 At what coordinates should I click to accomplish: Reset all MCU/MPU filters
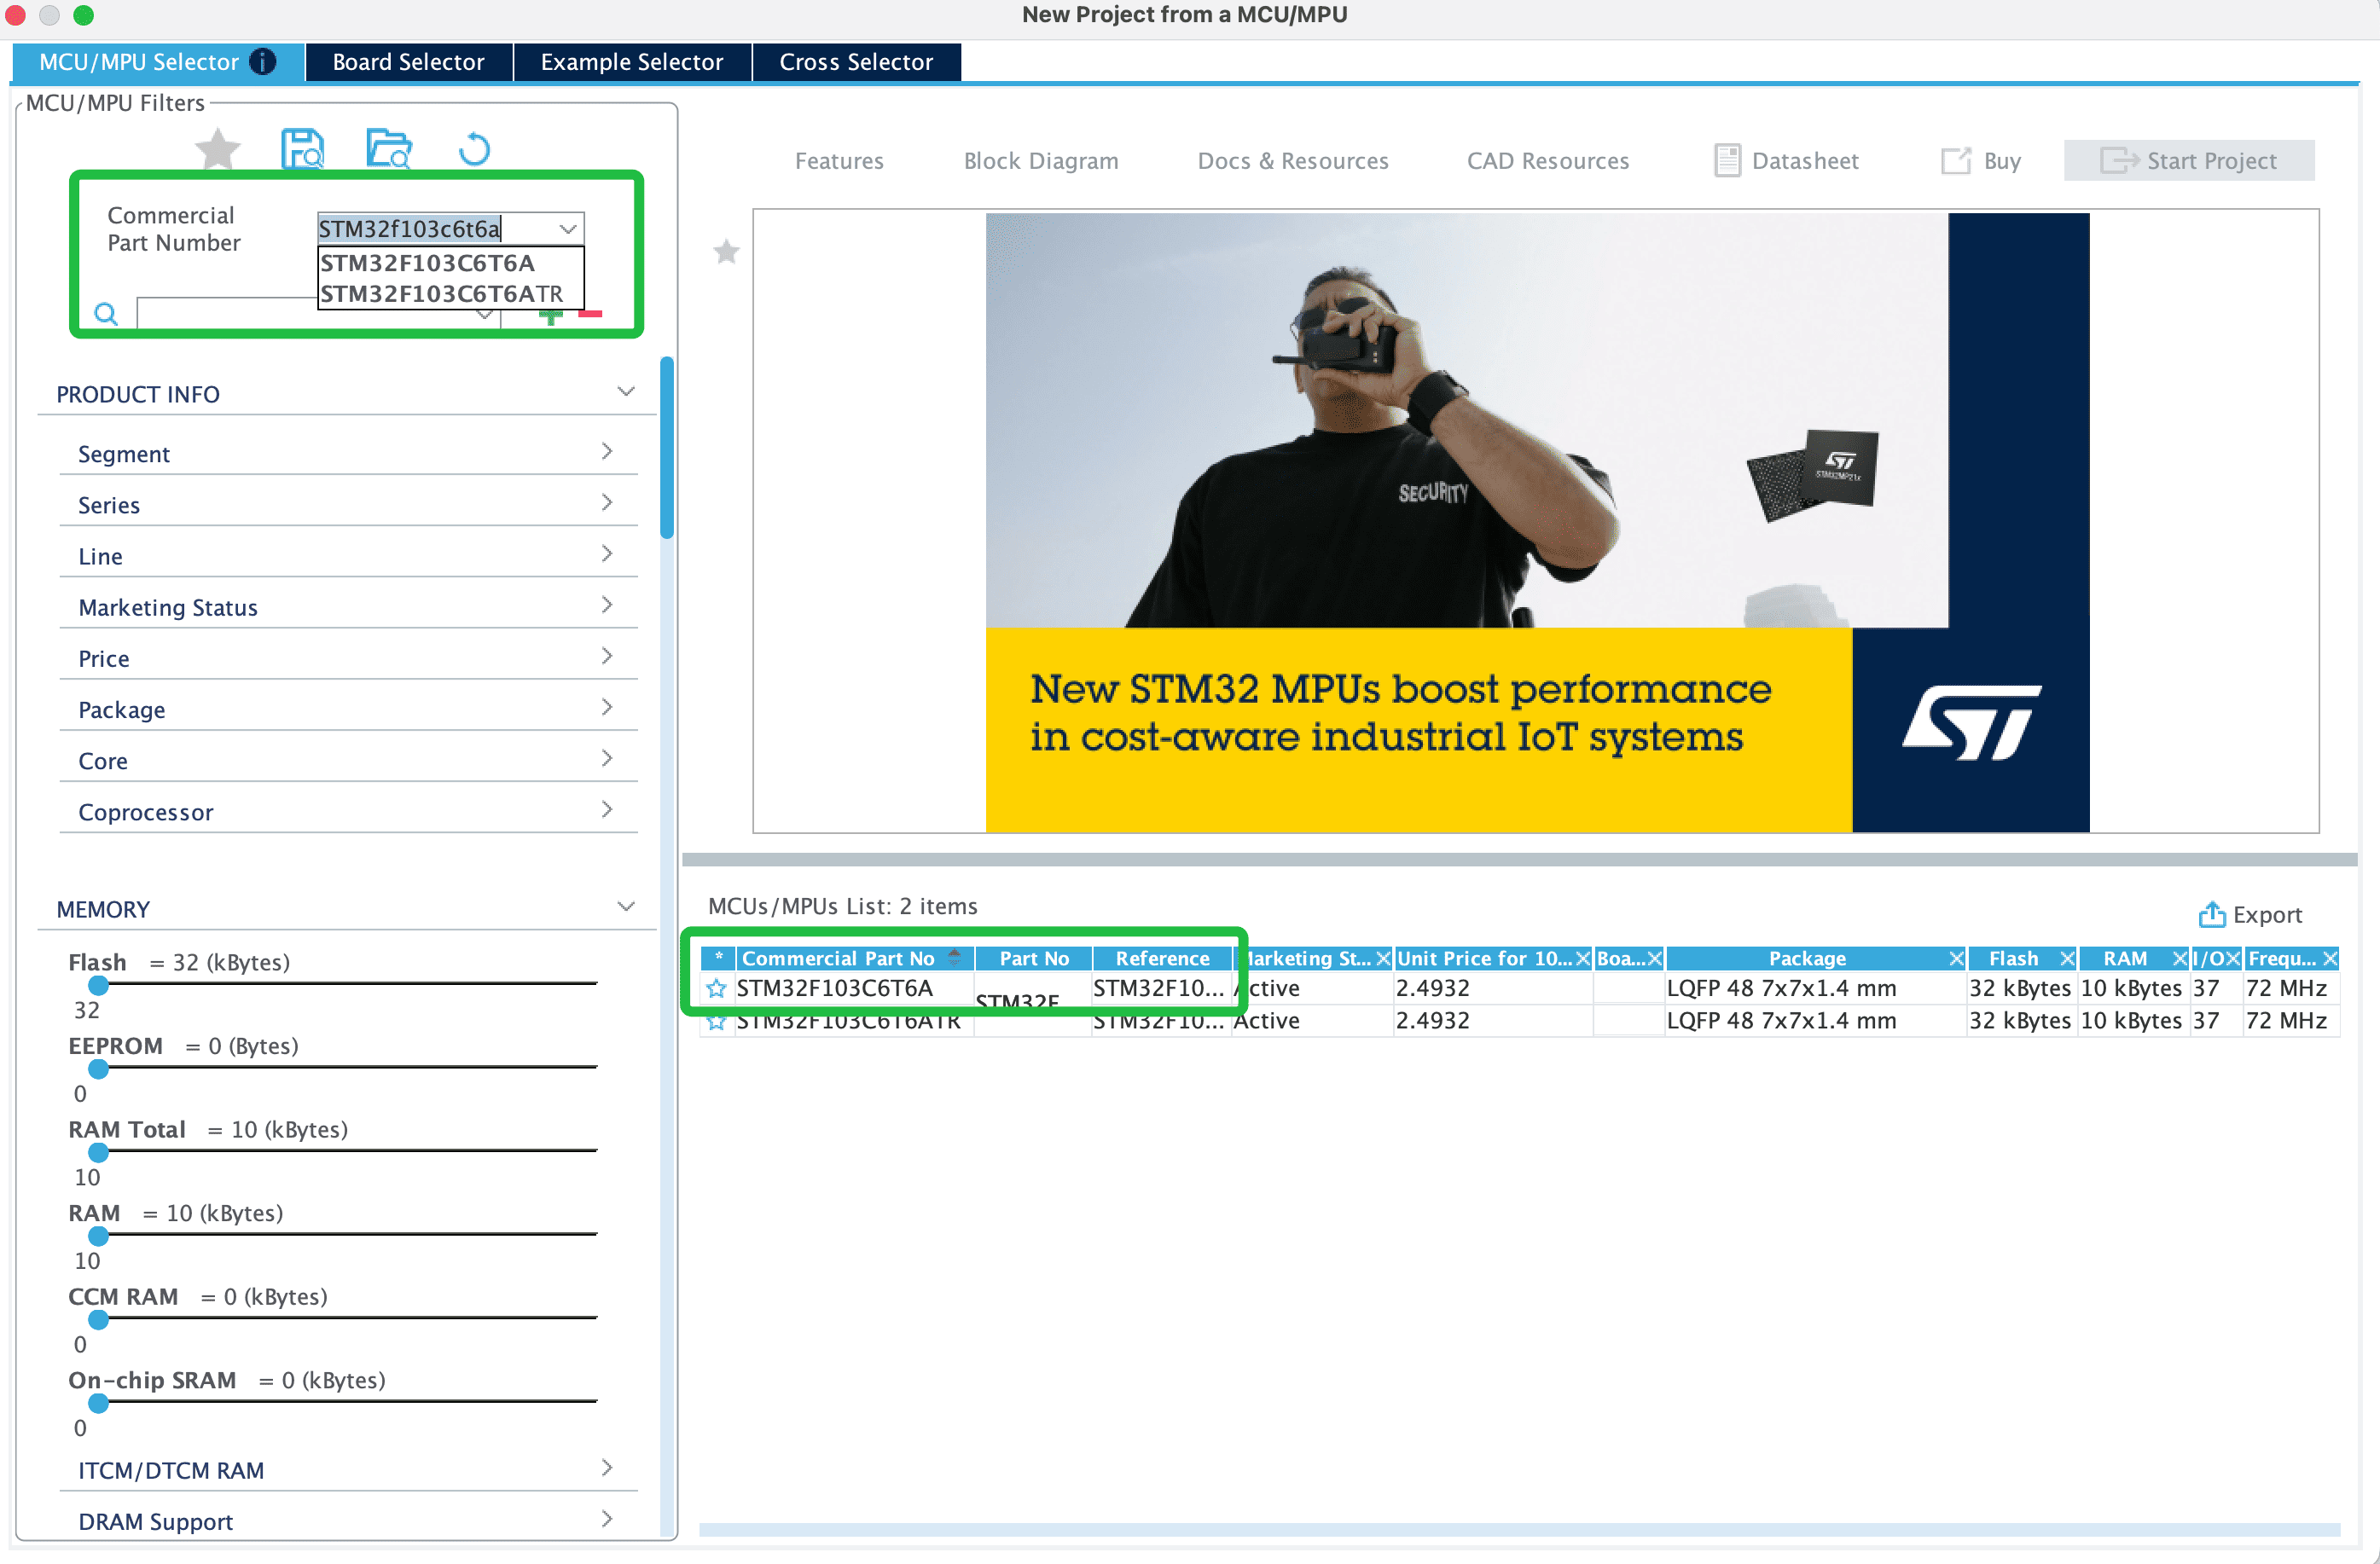474,148
